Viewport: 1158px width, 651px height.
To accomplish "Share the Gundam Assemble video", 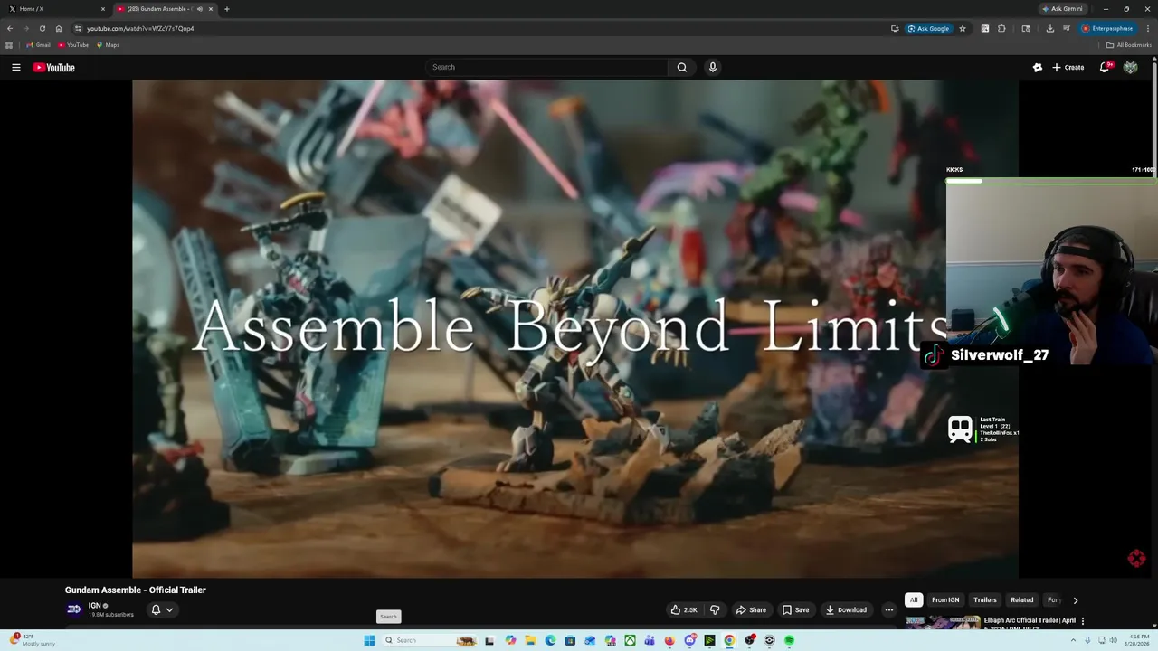I will pos(751,609).
